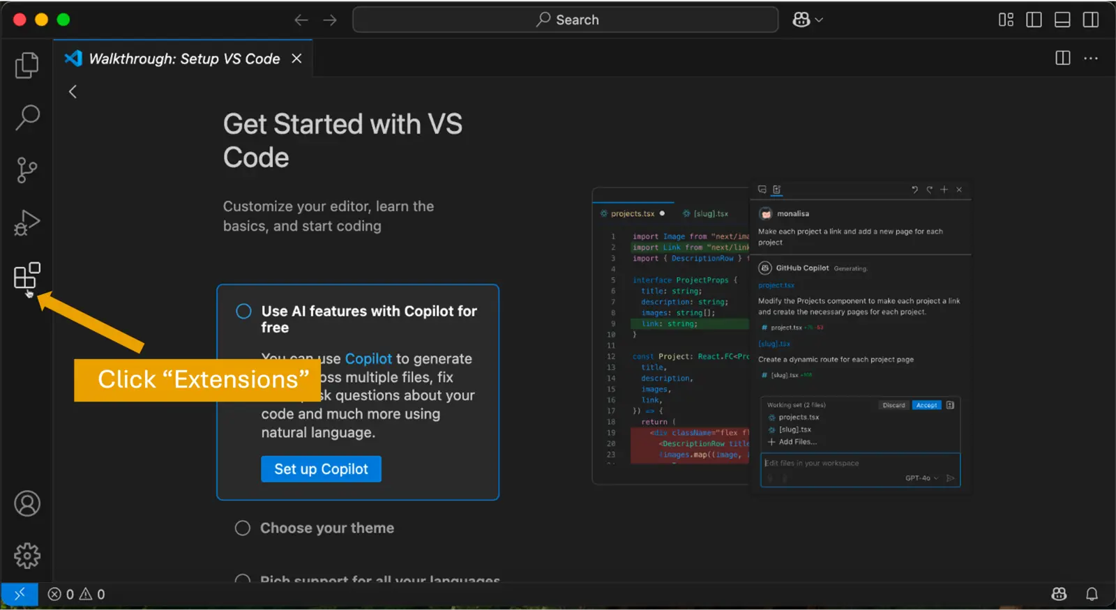The width and height of the screenshot is (1116, 610).
Task: Open Copilot status in the status bar
Action: click(x=1059, y=594)
